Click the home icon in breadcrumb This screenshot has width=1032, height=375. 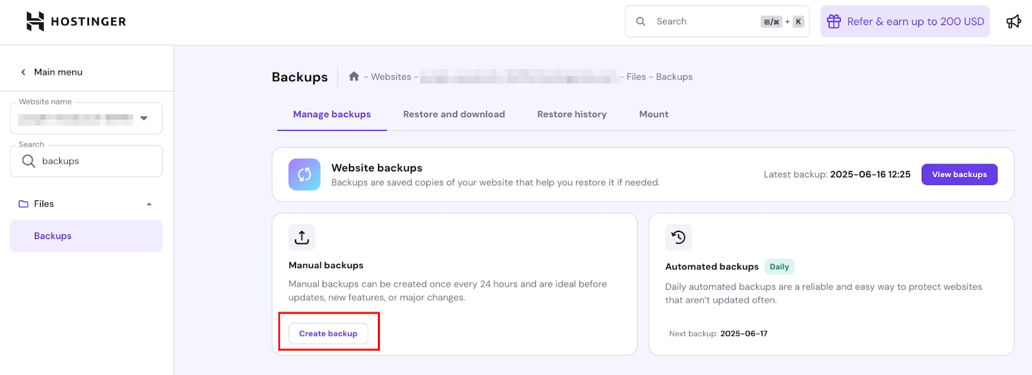point(353,76)
